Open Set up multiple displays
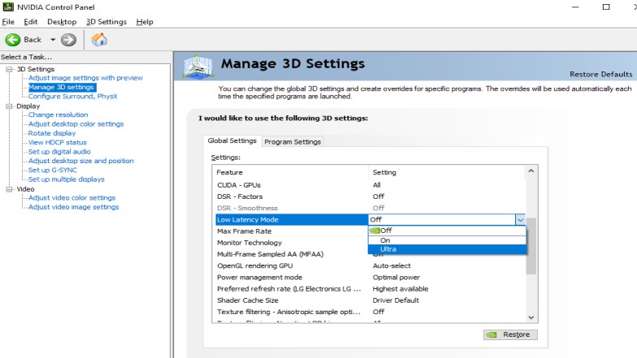Image resolution: width=637 pixels, height=358 pixels. [67, 179]
